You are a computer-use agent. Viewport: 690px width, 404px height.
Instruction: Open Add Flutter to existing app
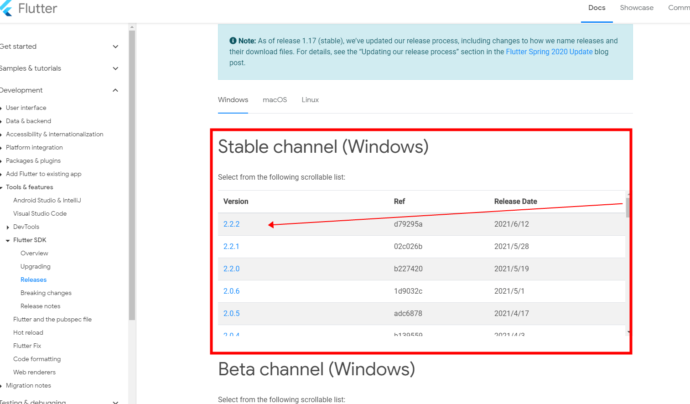tap(43, 174)
